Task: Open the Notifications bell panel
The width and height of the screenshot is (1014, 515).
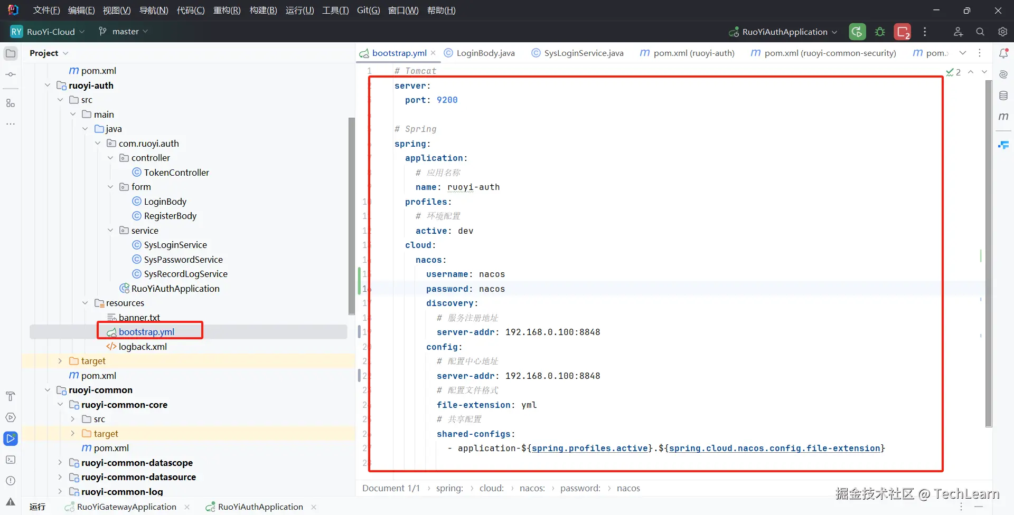Action: point(1003,53)
